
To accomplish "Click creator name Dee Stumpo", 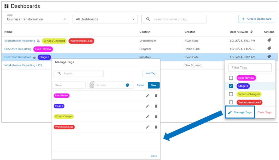I will click(x=193, y=65).
